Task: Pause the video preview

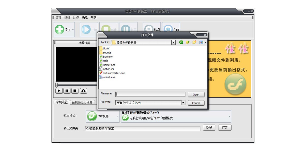Action: (x=67, y=91)
